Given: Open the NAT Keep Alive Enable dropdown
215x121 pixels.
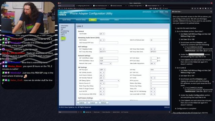Looking at the screenshot, I should [x=153, y=49].
